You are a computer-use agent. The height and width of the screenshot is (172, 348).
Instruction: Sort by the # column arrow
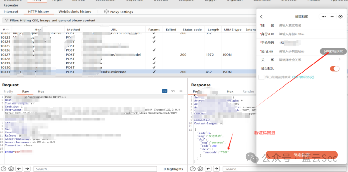coord(7,30)
